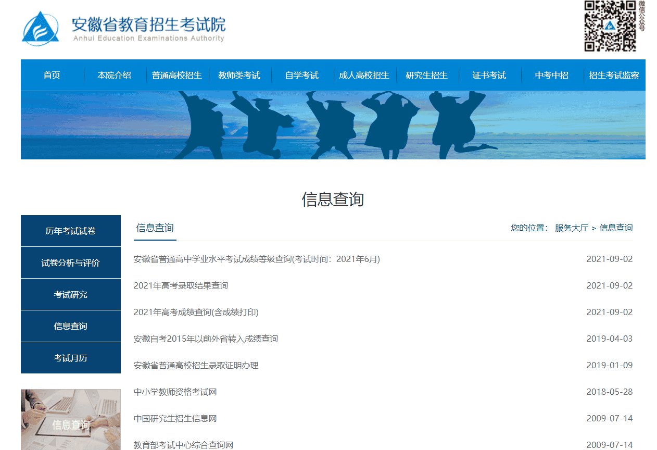The height and width of the screenshot is (450, 657).
Task: Click the 服务大厅 breadcrumb link
Action: 572,228
